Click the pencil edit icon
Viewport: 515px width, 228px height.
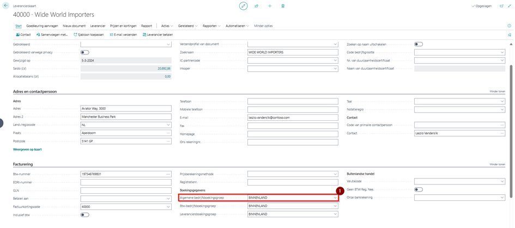[243, 6]
